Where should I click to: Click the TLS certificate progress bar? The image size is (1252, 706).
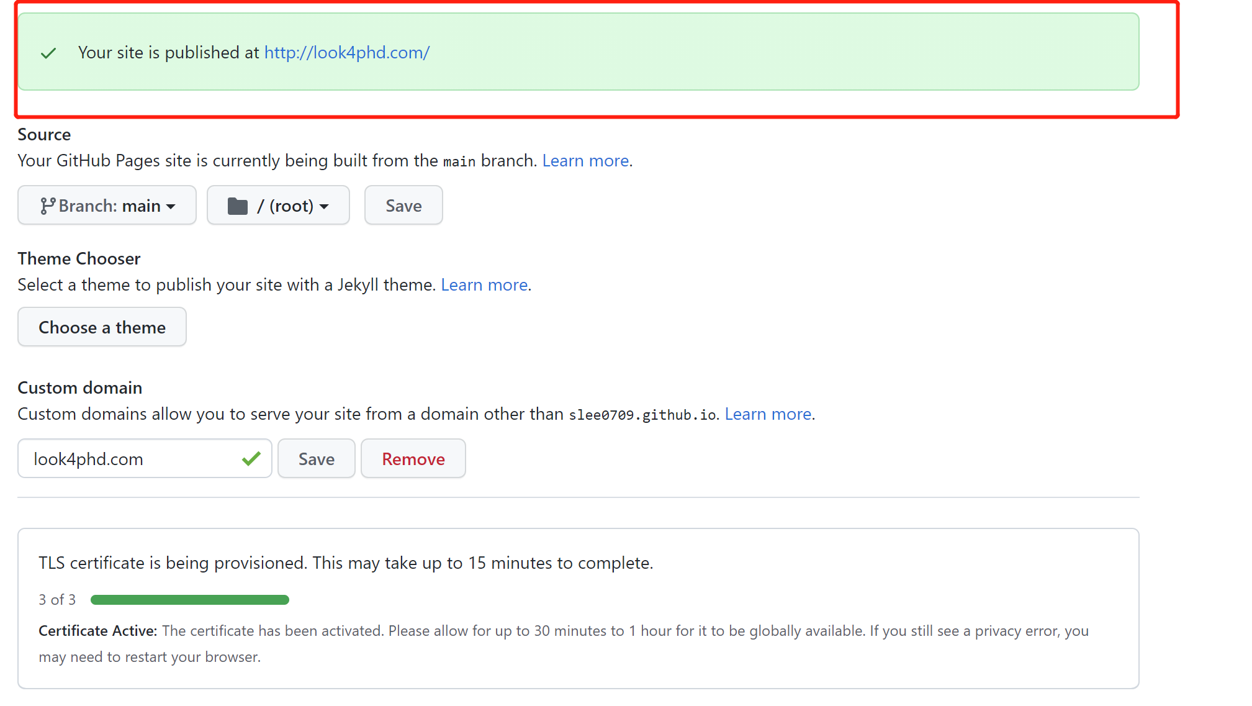point(190,600)
